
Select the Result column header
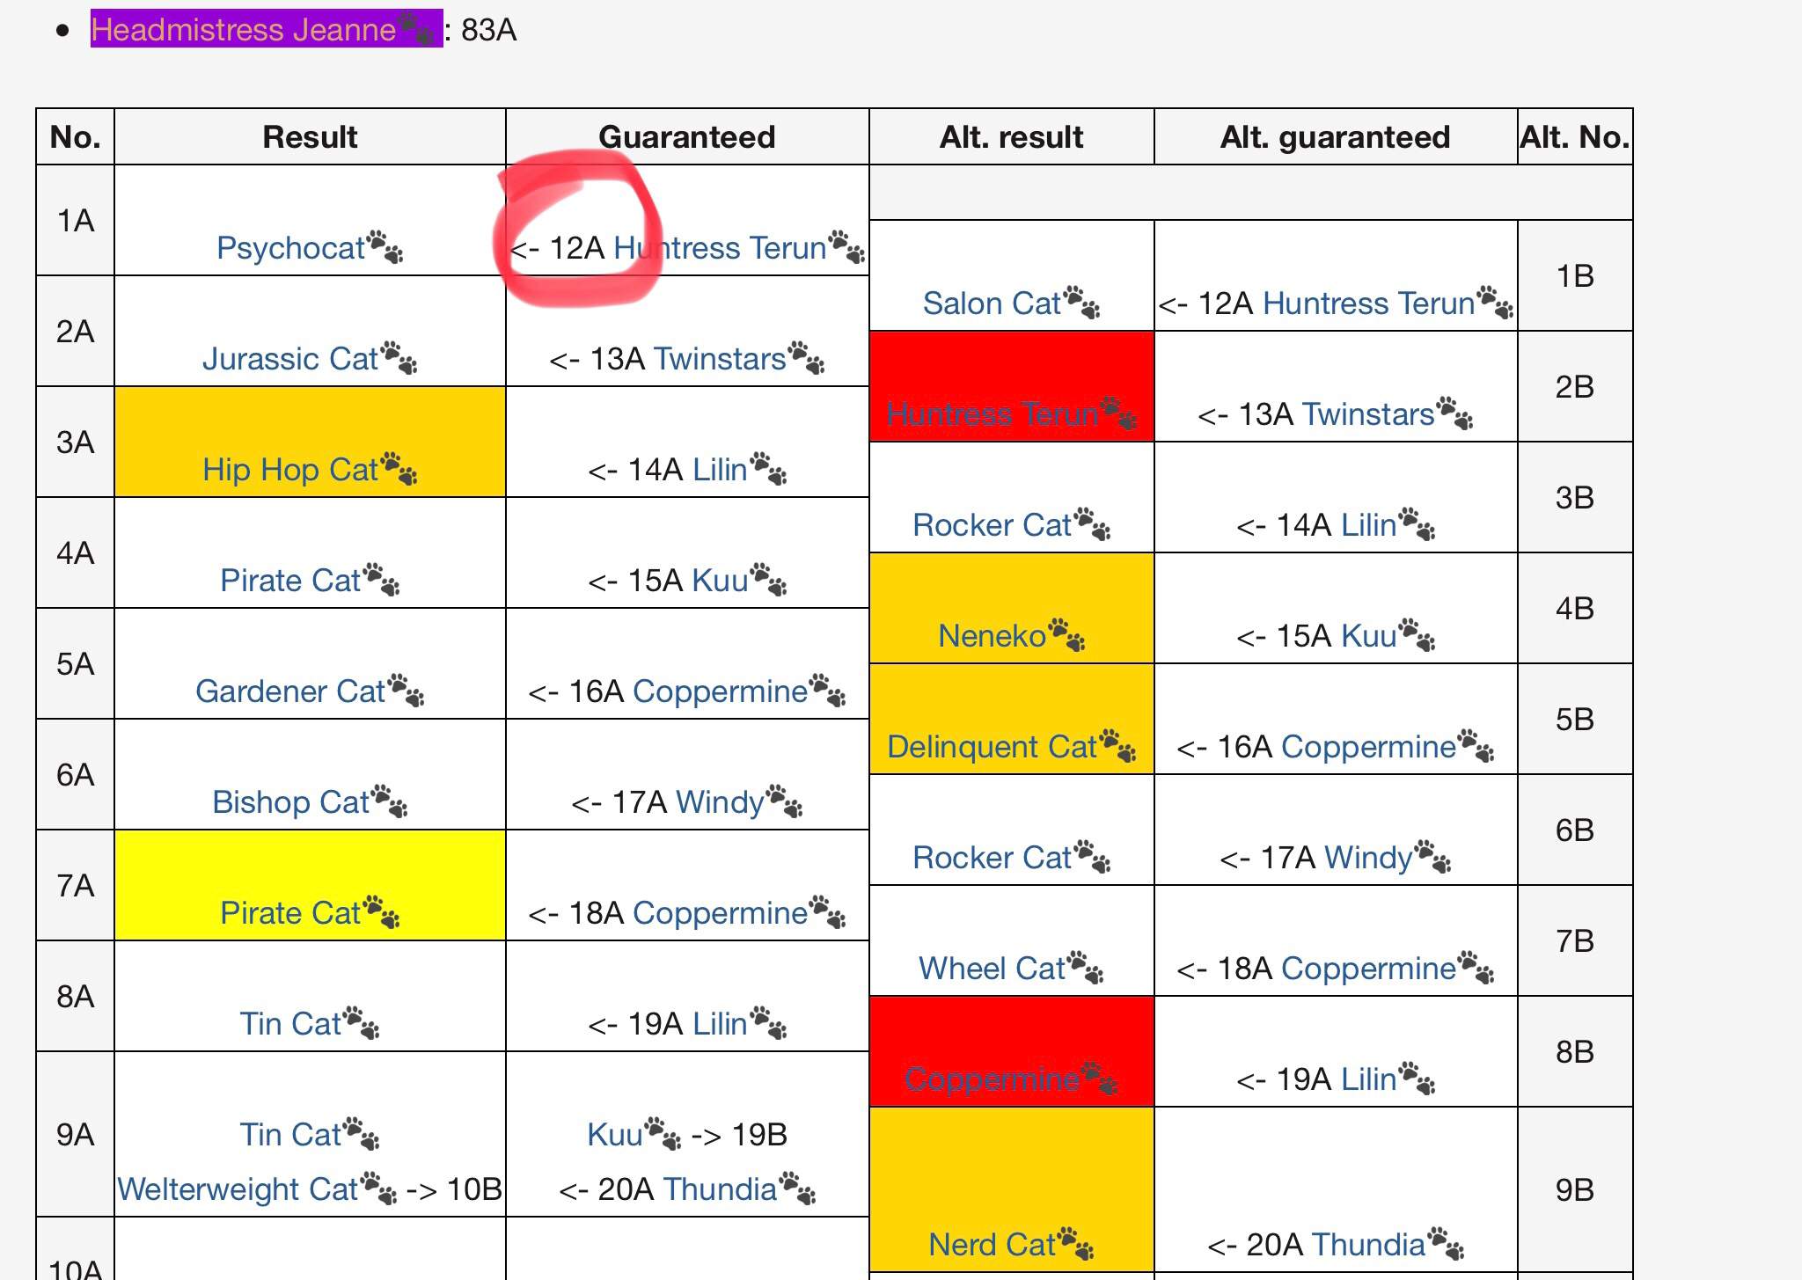[310, 137]
